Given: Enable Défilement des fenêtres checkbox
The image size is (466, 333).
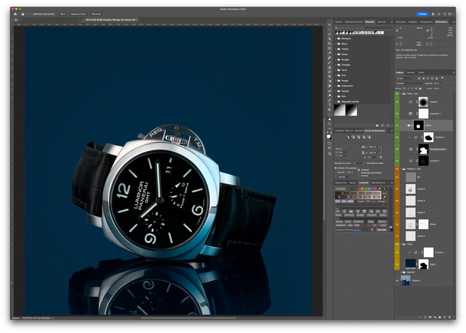Looking at the screenshot, I should coord(31,14).
